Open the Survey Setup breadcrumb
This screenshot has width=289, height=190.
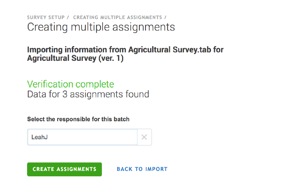click(46, 17)
